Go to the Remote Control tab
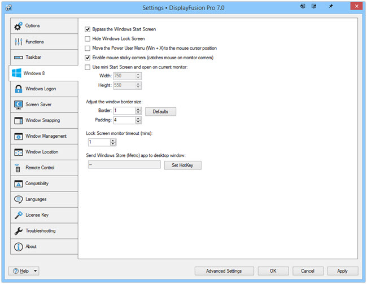This screenshot has width=367, height=284. tap(44, 168)
